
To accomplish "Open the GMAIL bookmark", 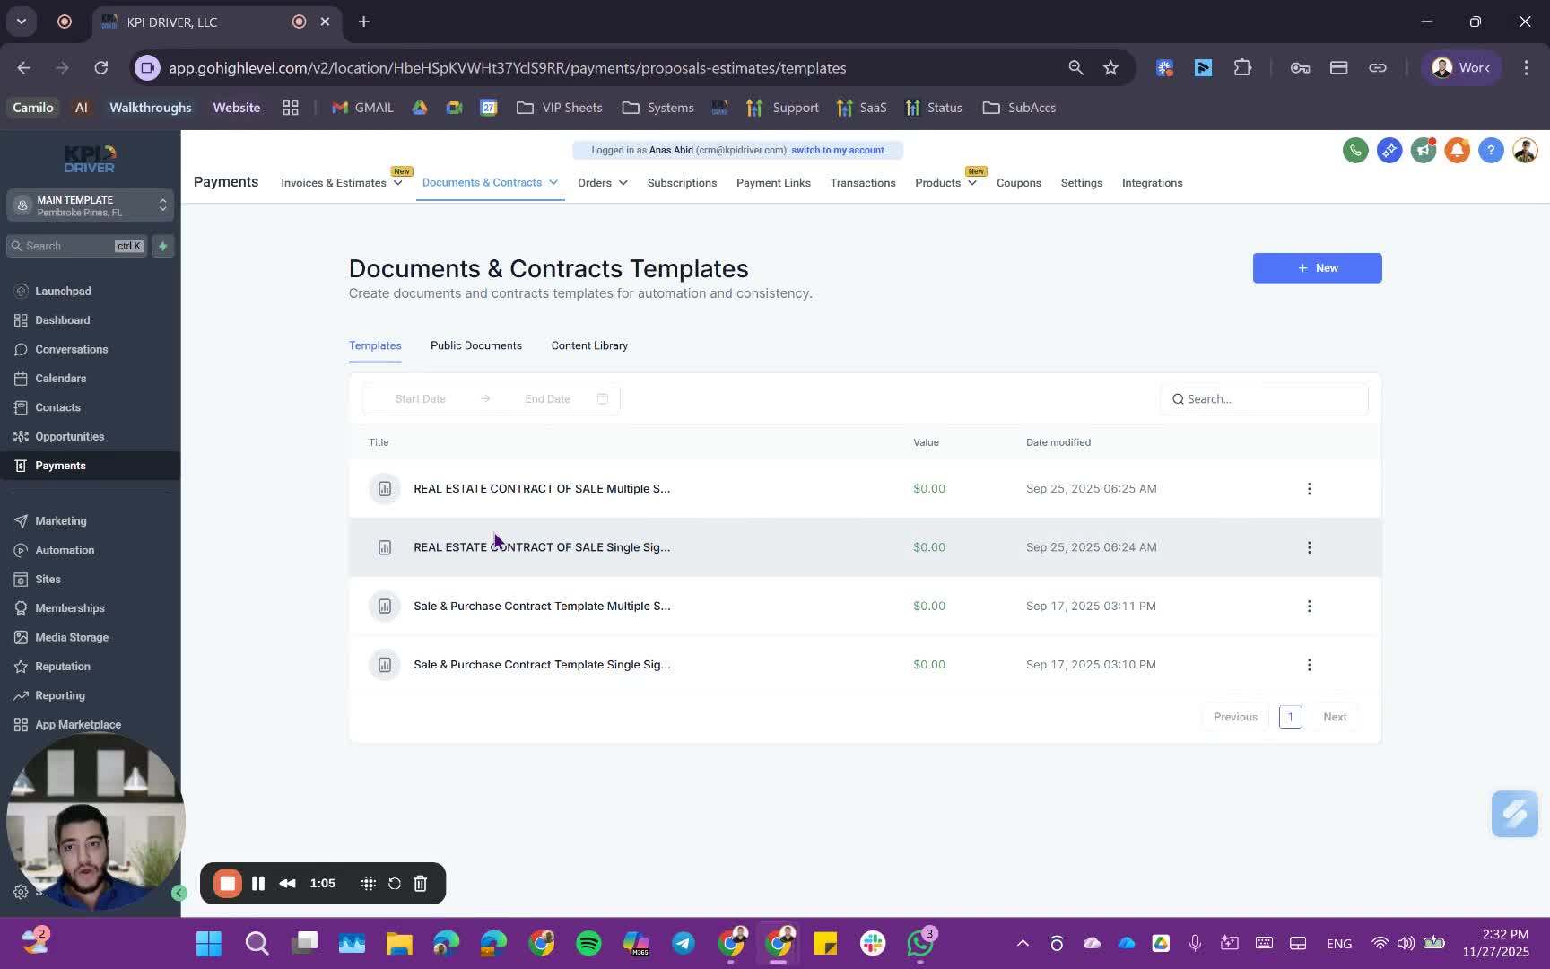I will [x=363, y=108].
